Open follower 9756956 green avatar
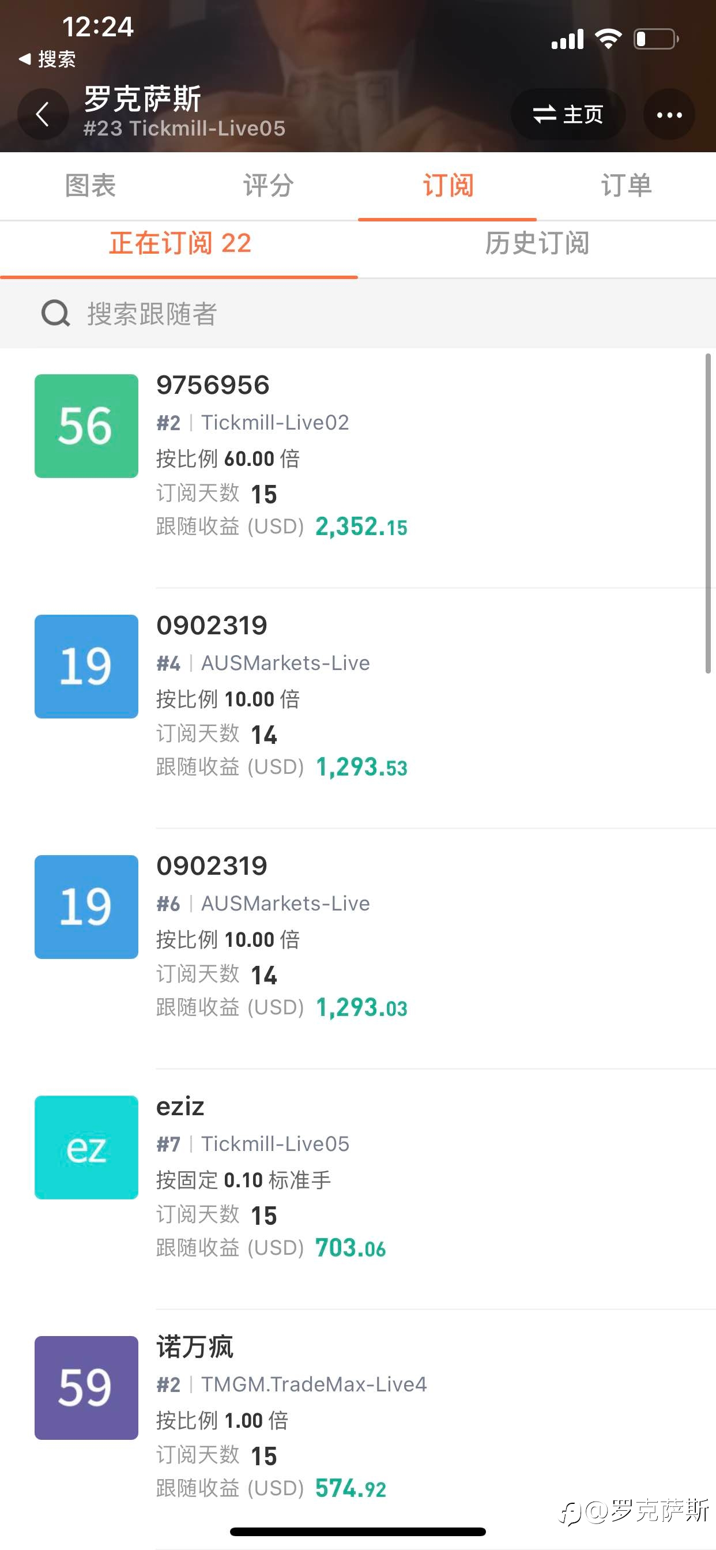Image resolution: width=716 pixels, height=1550 pixels. pyautogui.click(x=86, y=426)
